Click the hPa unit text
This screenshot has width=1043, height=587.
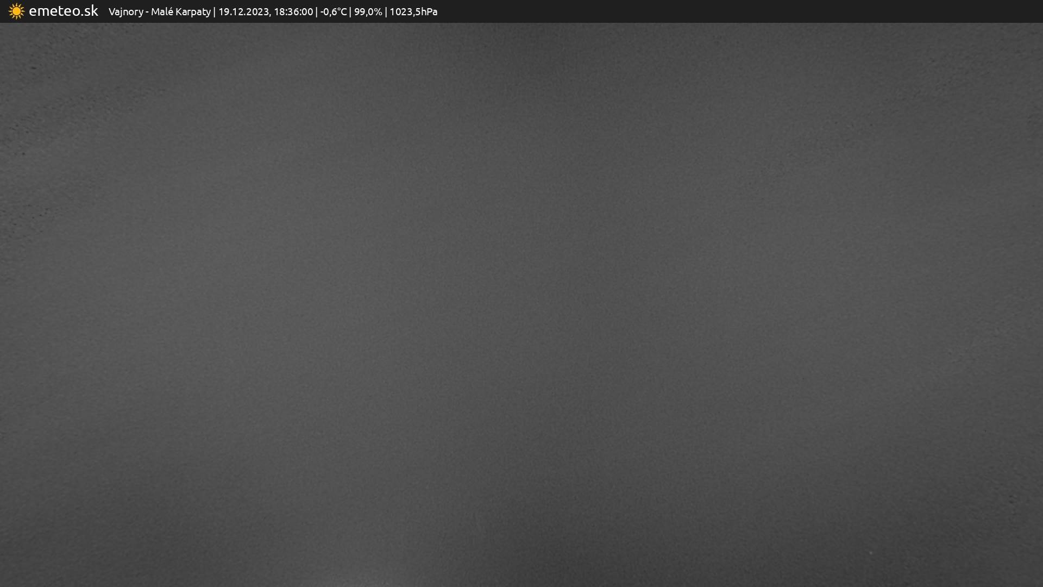click(x=429, y=11)
